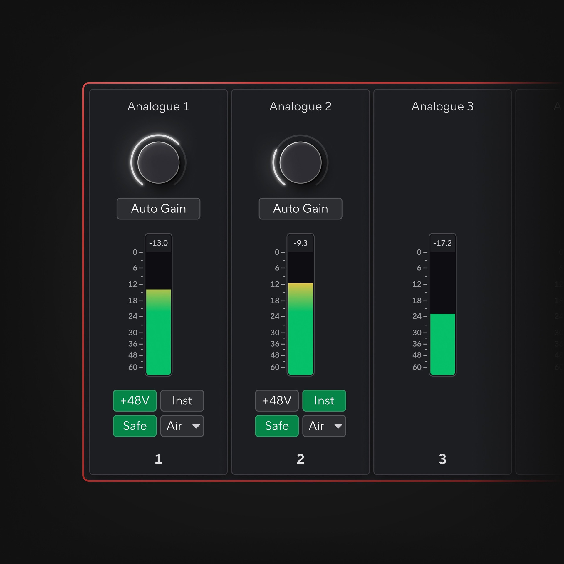Turn off Safe mode on Analogue 2
Image resolution: width=564 pixels, height=564 pixels.
pyautogui.click(x=277, y=426)
